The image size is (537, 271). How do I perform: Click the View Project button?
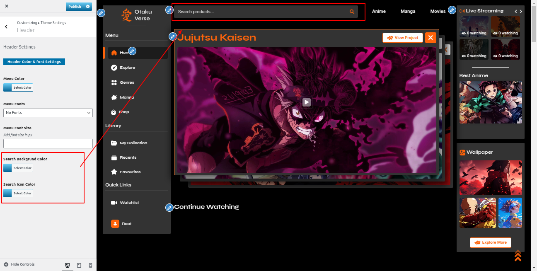(402, 38)
